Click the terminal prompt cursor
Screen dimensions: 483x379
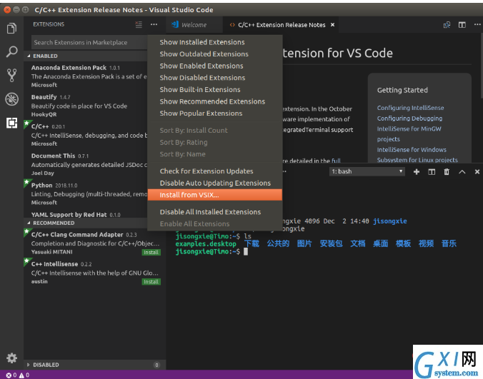pos(246,252)
